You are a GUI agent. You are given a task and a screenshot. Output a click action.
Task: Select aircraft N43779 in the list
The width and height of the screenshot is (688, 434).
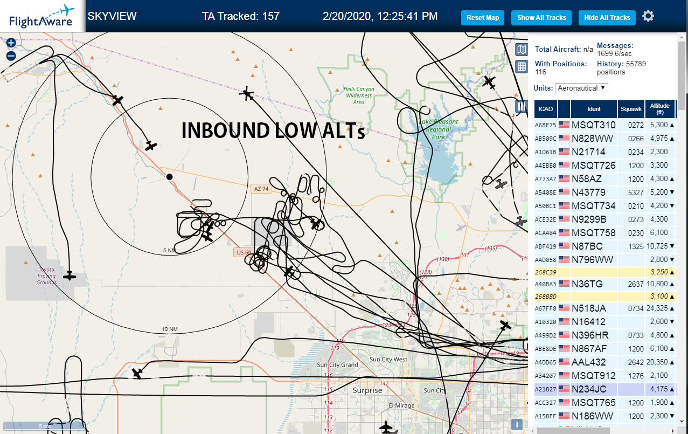click(x=605, y=192)
